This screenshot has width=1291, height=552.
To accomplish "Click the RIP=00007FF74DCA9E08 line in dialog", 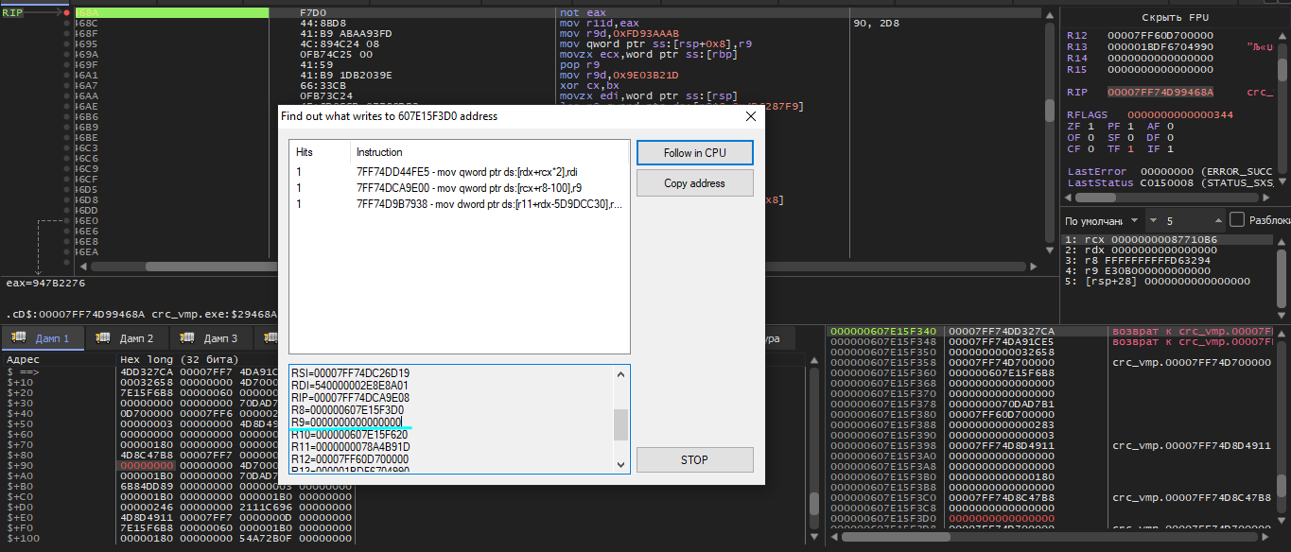I will pos(350,397).
